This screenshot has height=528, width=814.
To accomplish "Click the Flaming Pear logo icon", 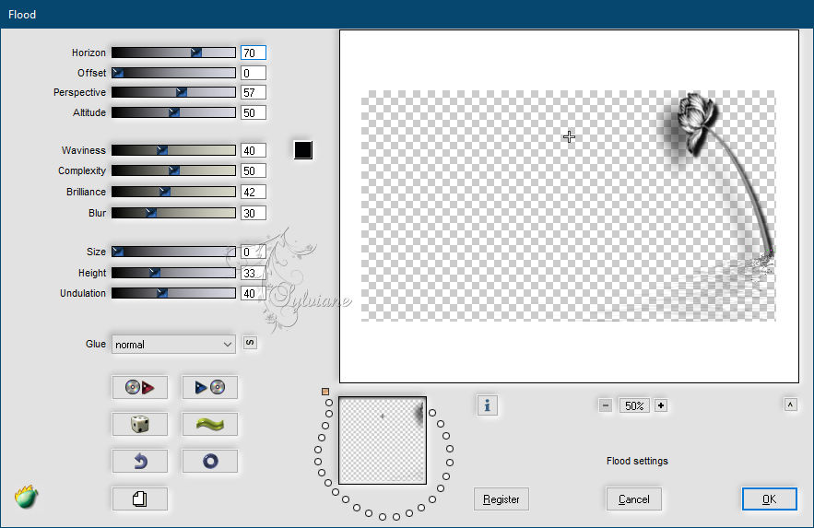I will (26, 497).
